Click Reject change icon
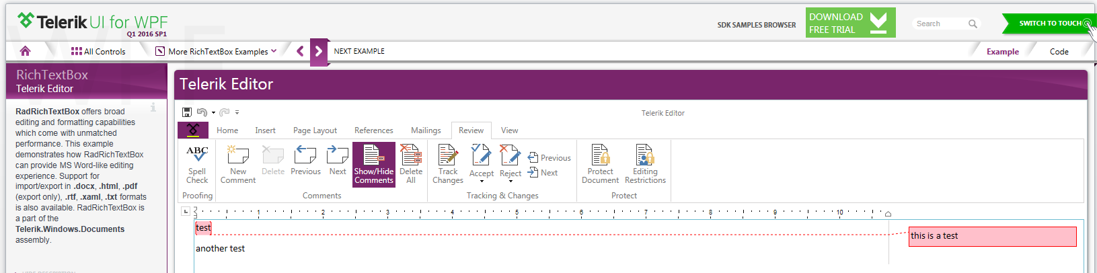 coord(510,155)
